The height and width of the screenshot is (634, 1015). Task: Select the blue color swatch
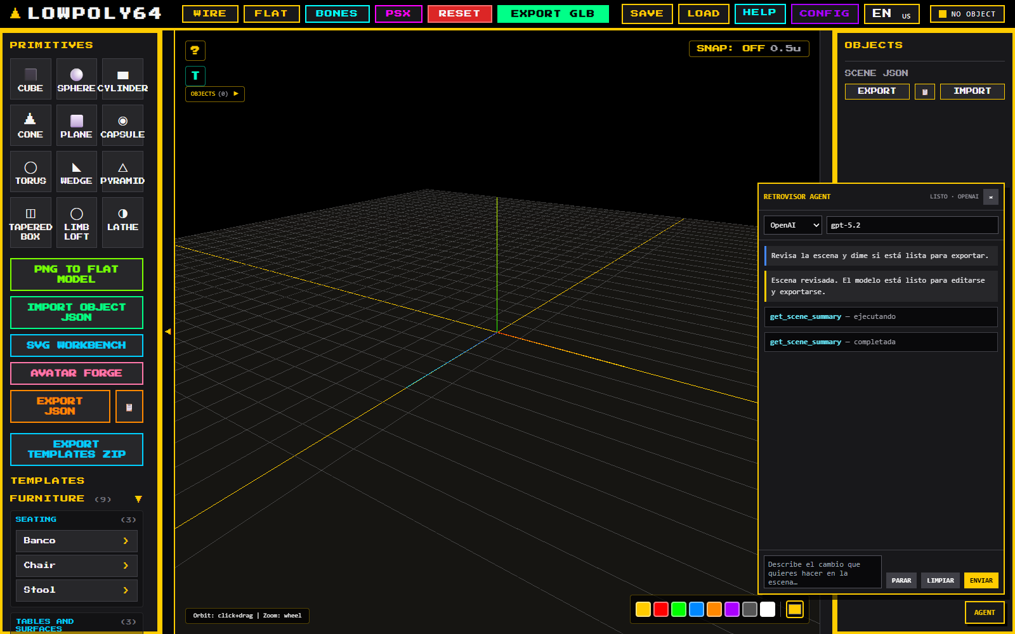[x=697, y=609]
